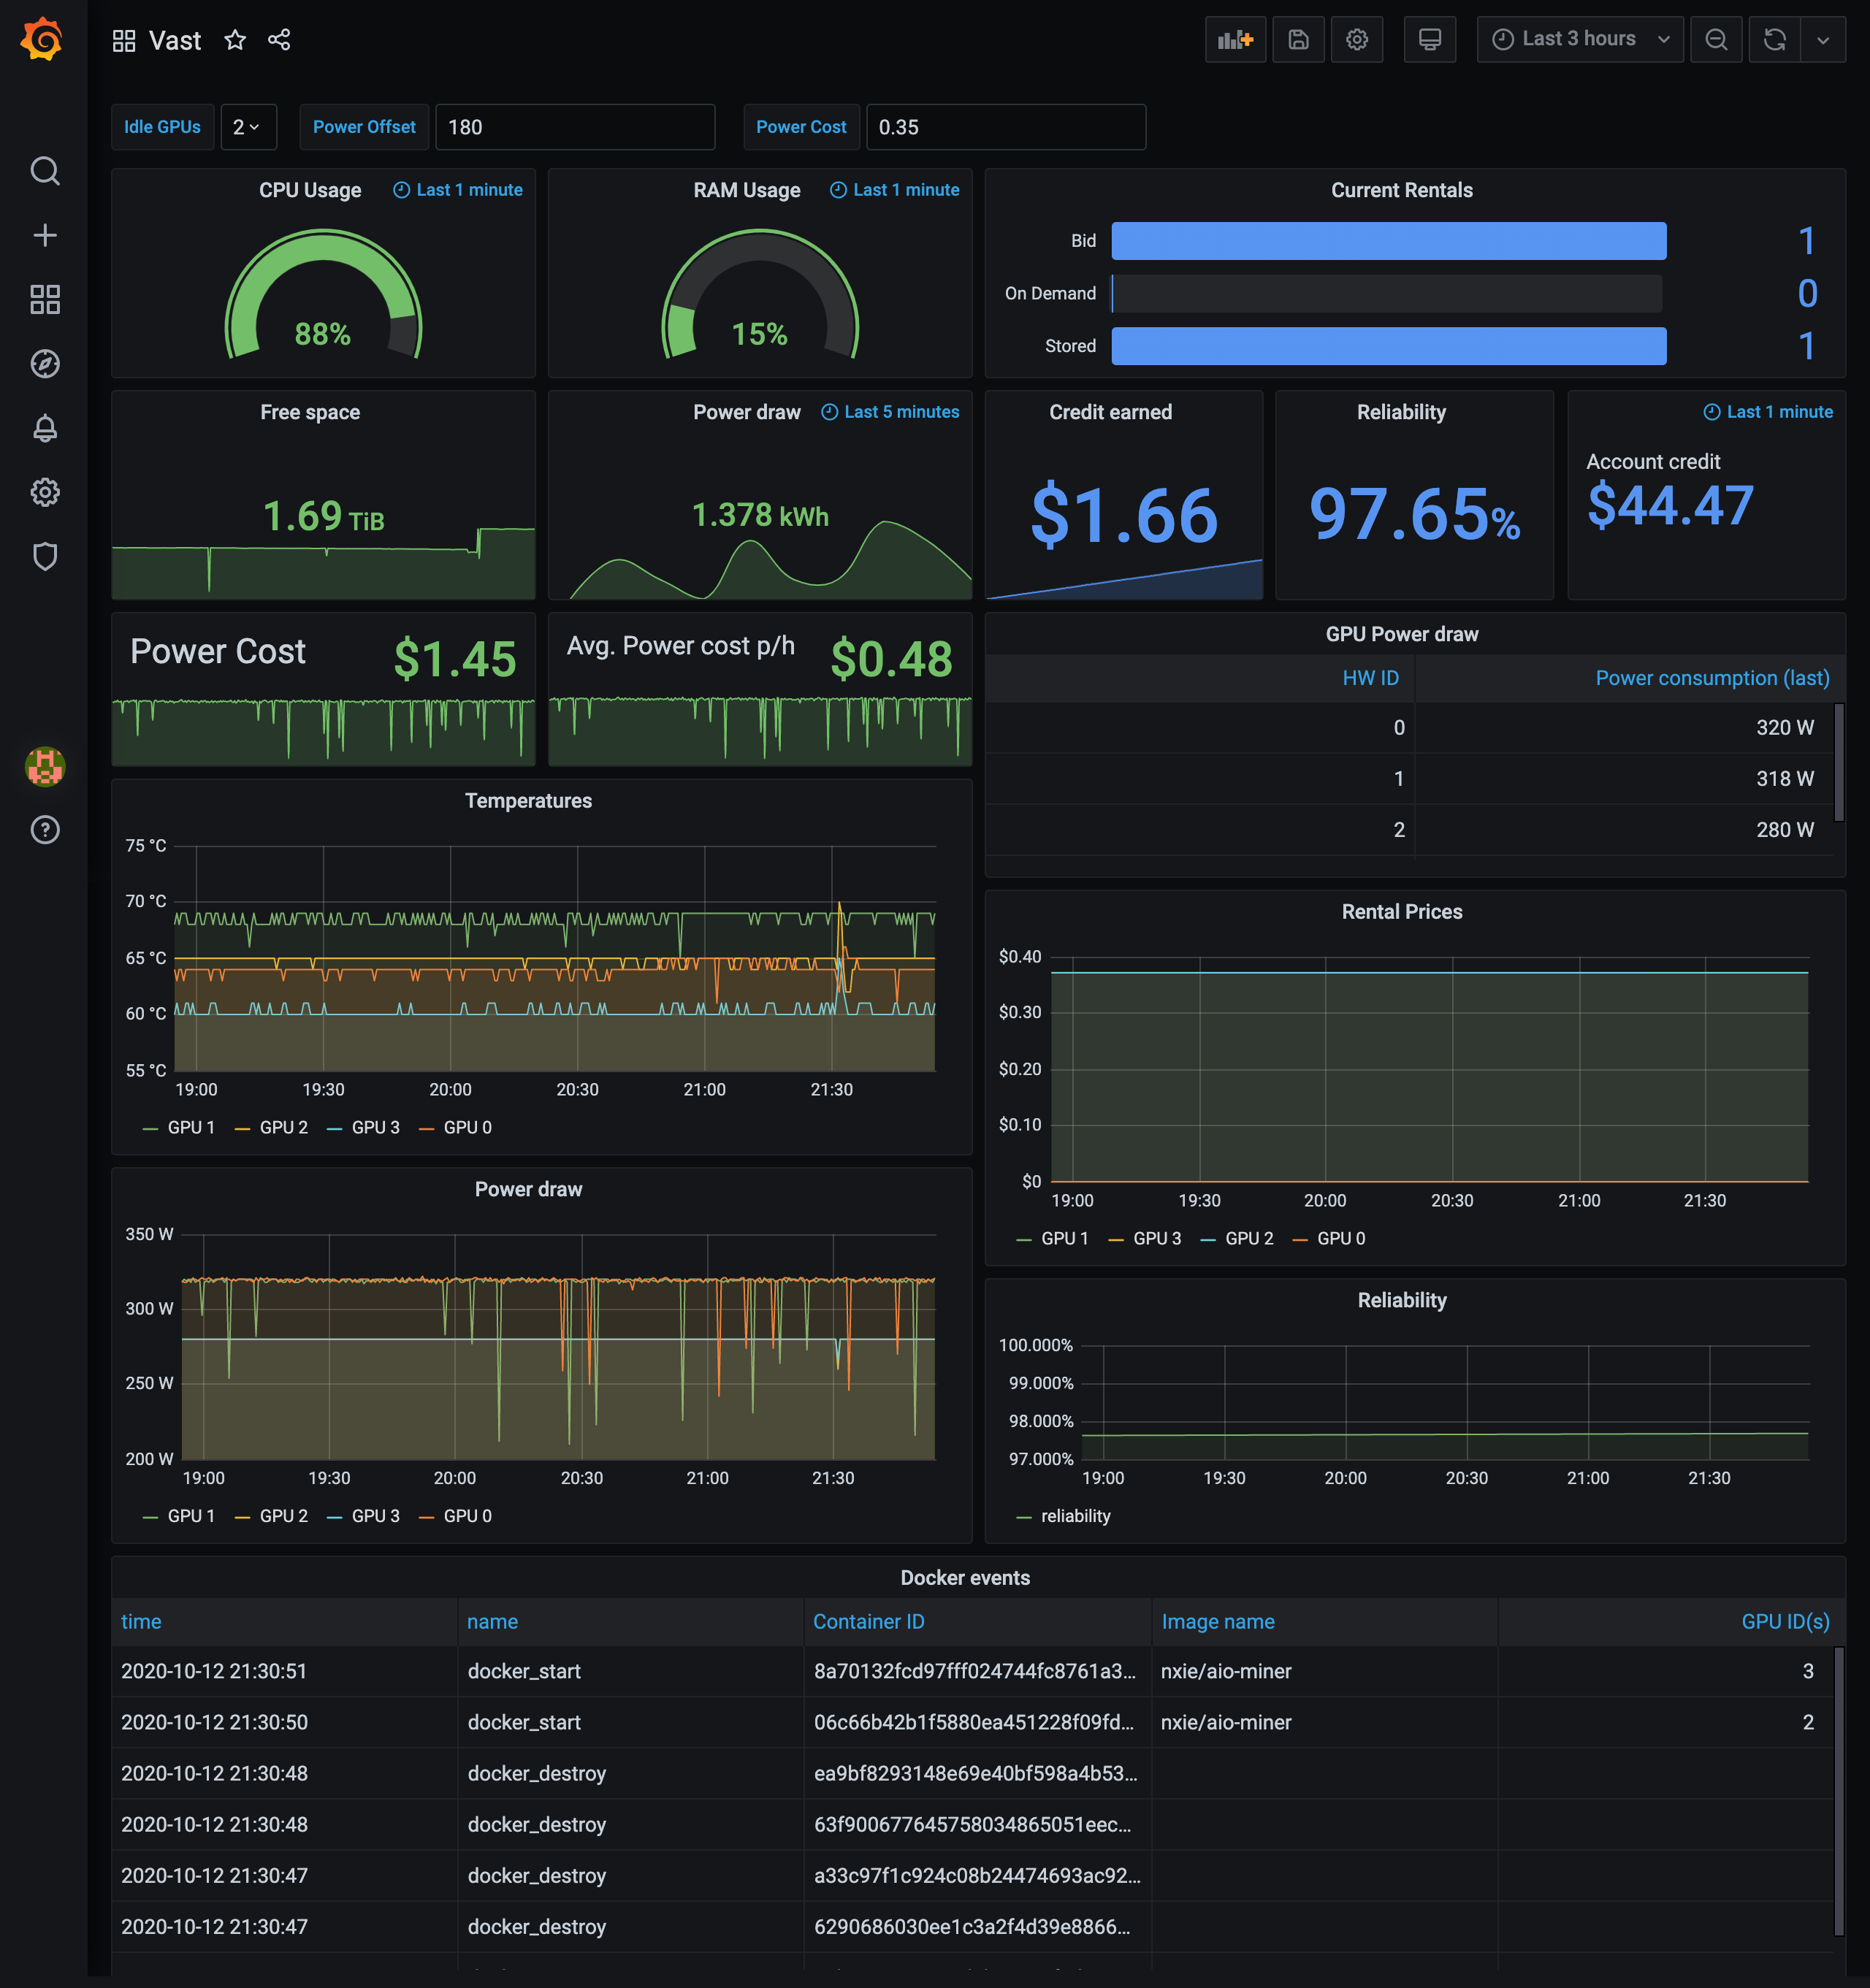Star the Vast dashboard

pyautogui.click(x=235, y=40)
